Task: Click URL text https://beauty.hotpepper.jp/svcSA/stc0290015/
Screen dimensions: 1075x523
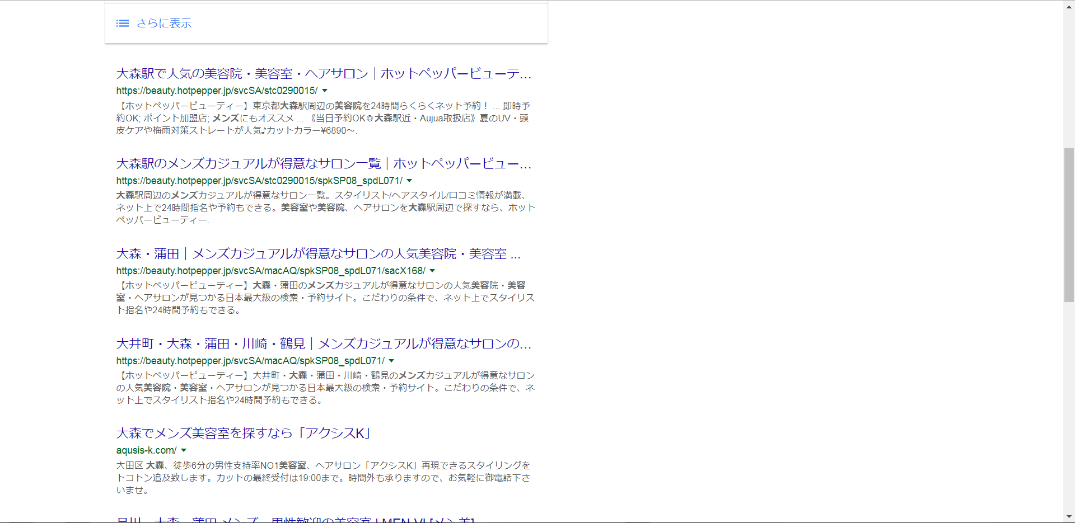Action: [217, 91]
